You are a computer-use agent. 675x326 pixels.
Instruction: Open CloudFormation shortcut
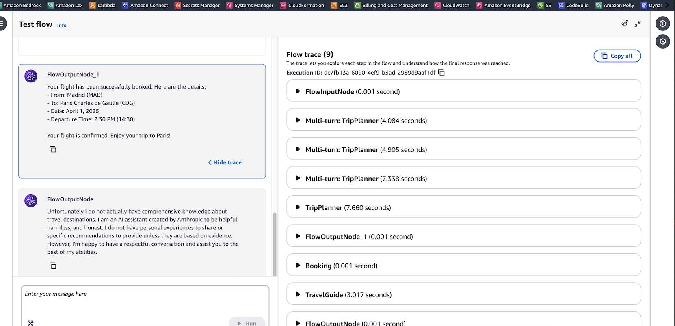click(x=302, y=5)
